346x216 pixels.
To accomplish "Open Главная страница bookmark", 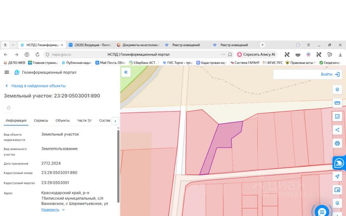I will tap(43, 63).
